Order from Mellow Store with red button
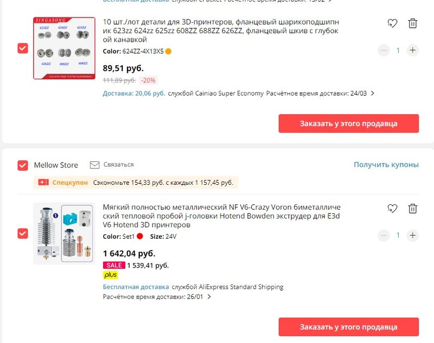The width and height of the screenshot is (434, 343). [348, 327]
